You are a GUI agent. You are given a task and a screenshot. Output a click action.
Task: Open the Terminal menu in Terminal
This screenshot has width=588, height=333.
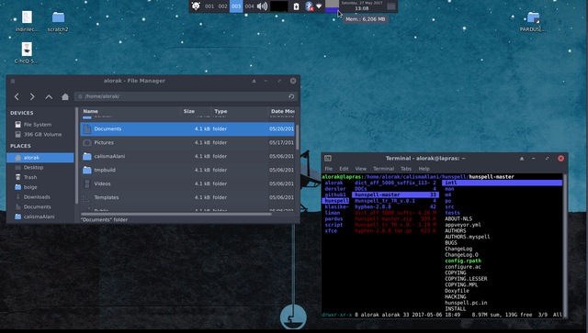tap(384, 169)
